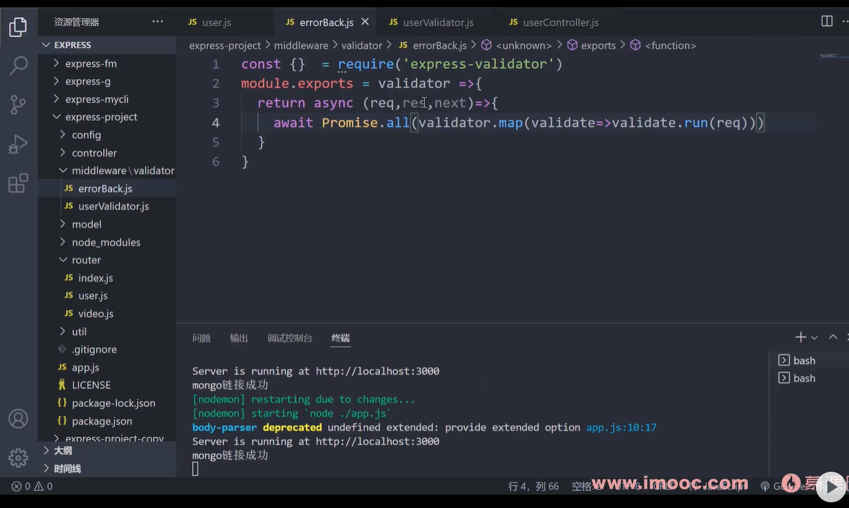Click middleware in the breadcrumb
849x508 pixels.
coord(301,46)
